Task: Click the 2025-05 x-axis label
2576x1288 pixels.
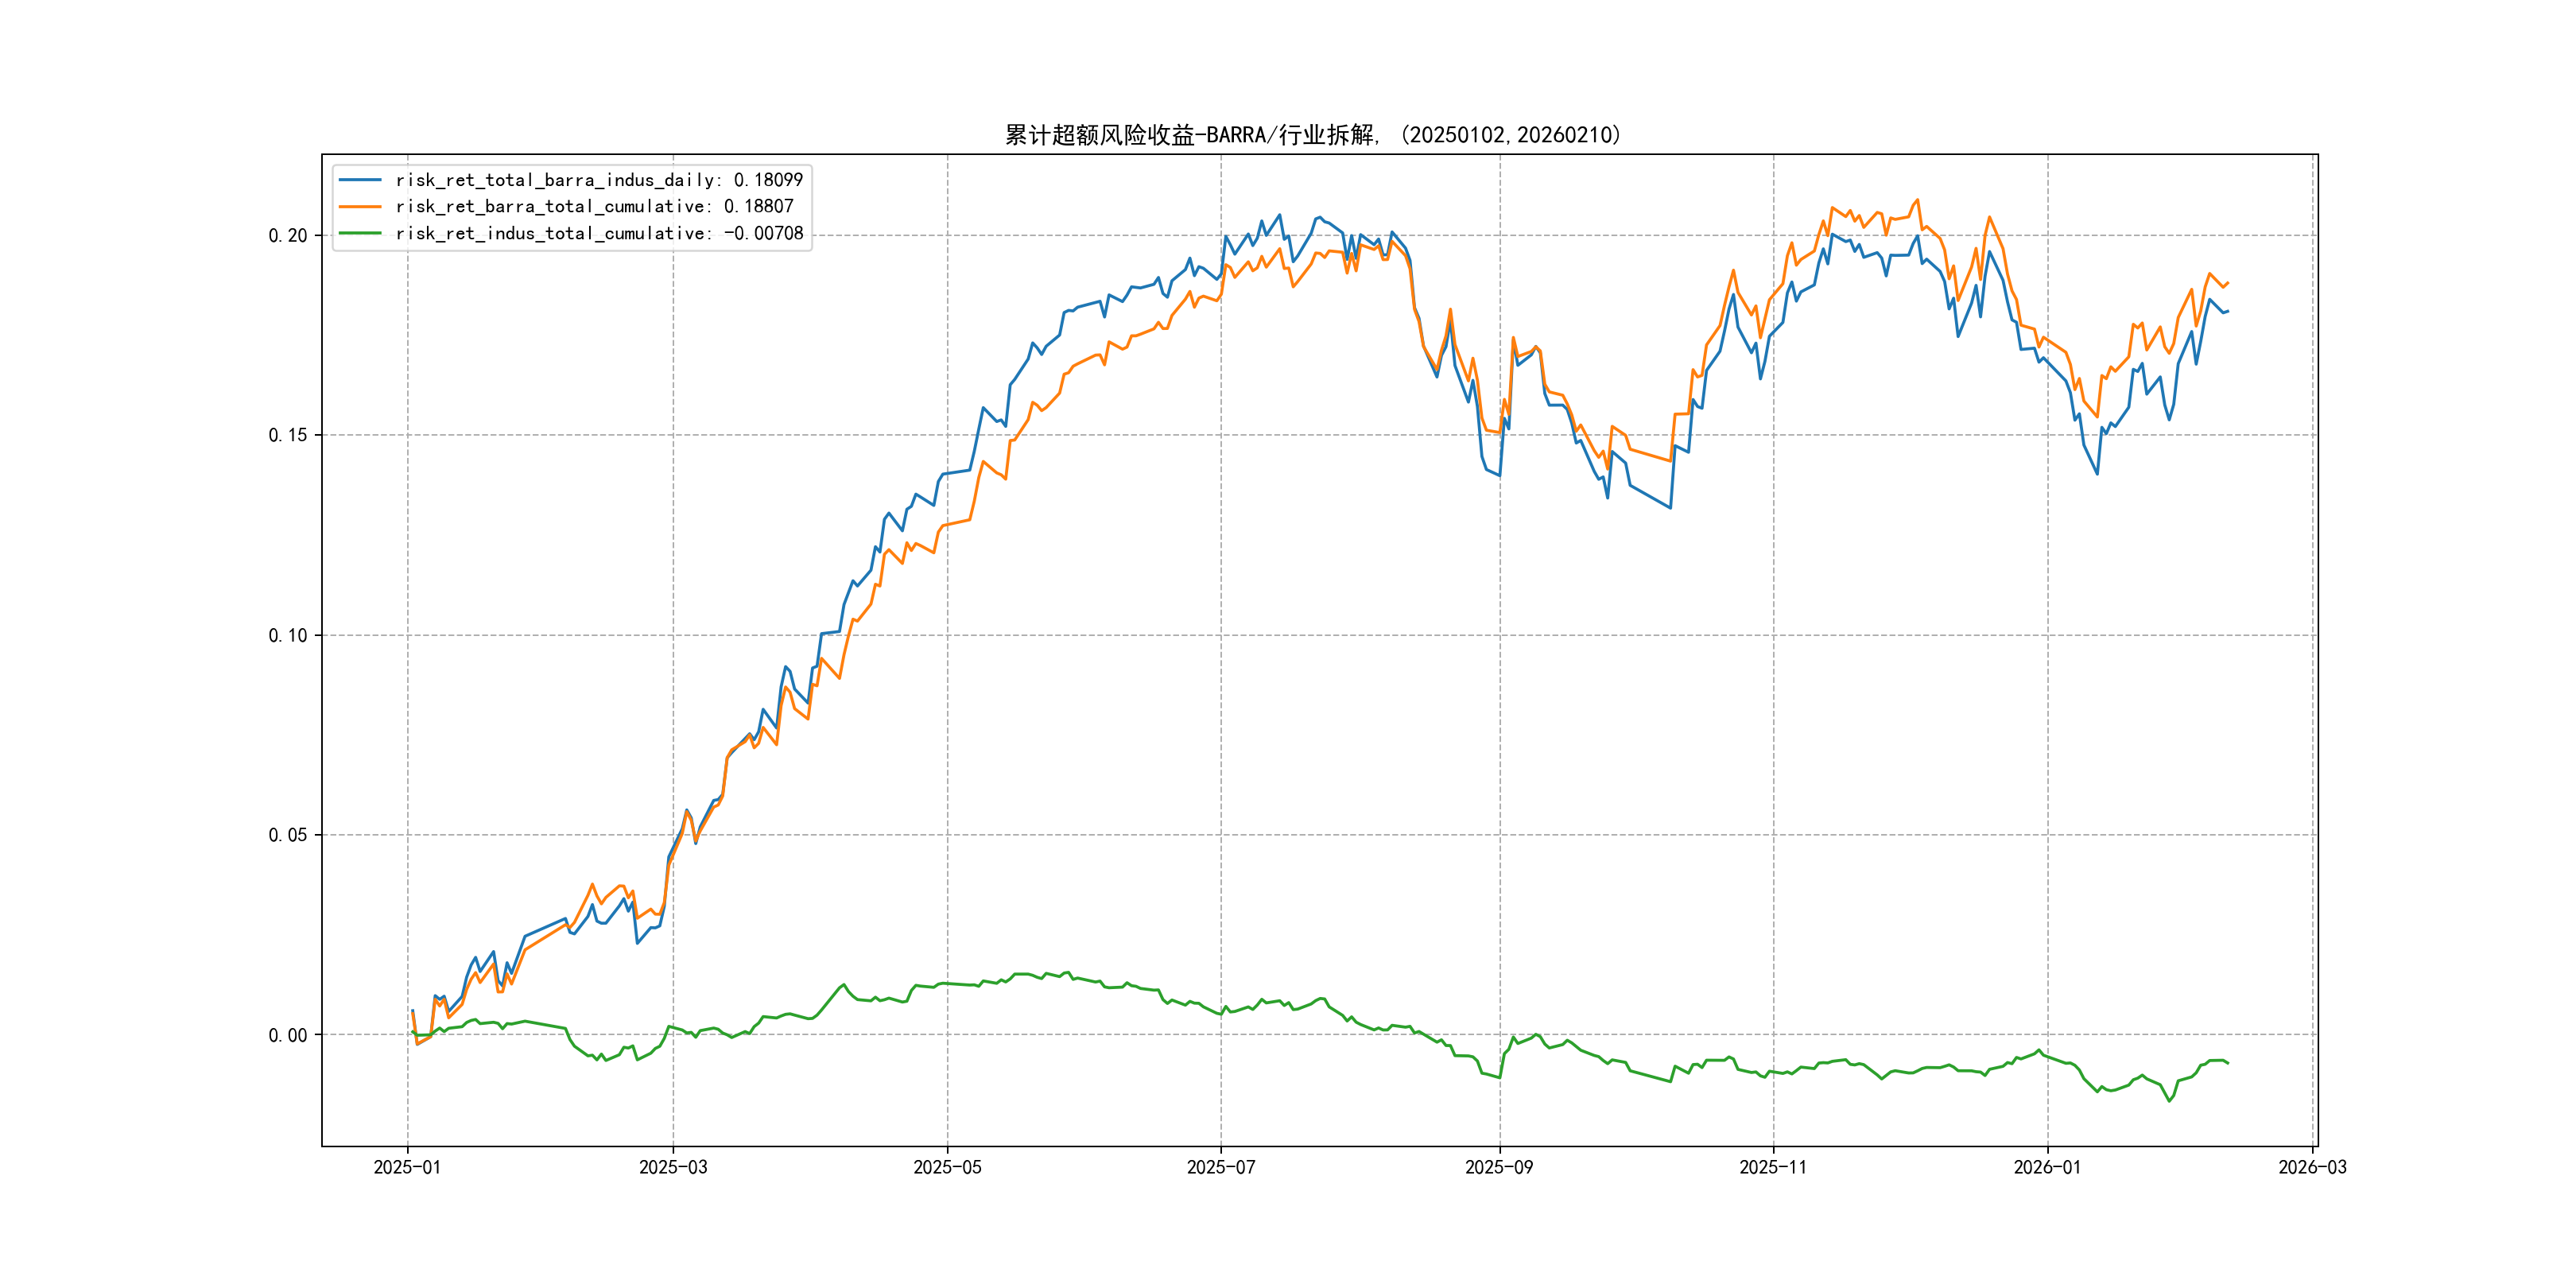Action: tap(947, 1167)
